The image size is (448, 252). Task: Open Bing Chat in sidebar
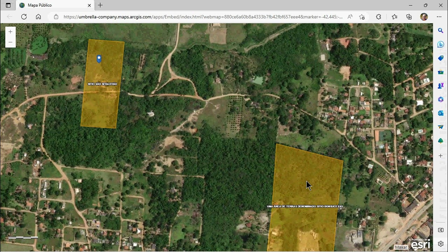pyautogui.click(x=441, y=44)
